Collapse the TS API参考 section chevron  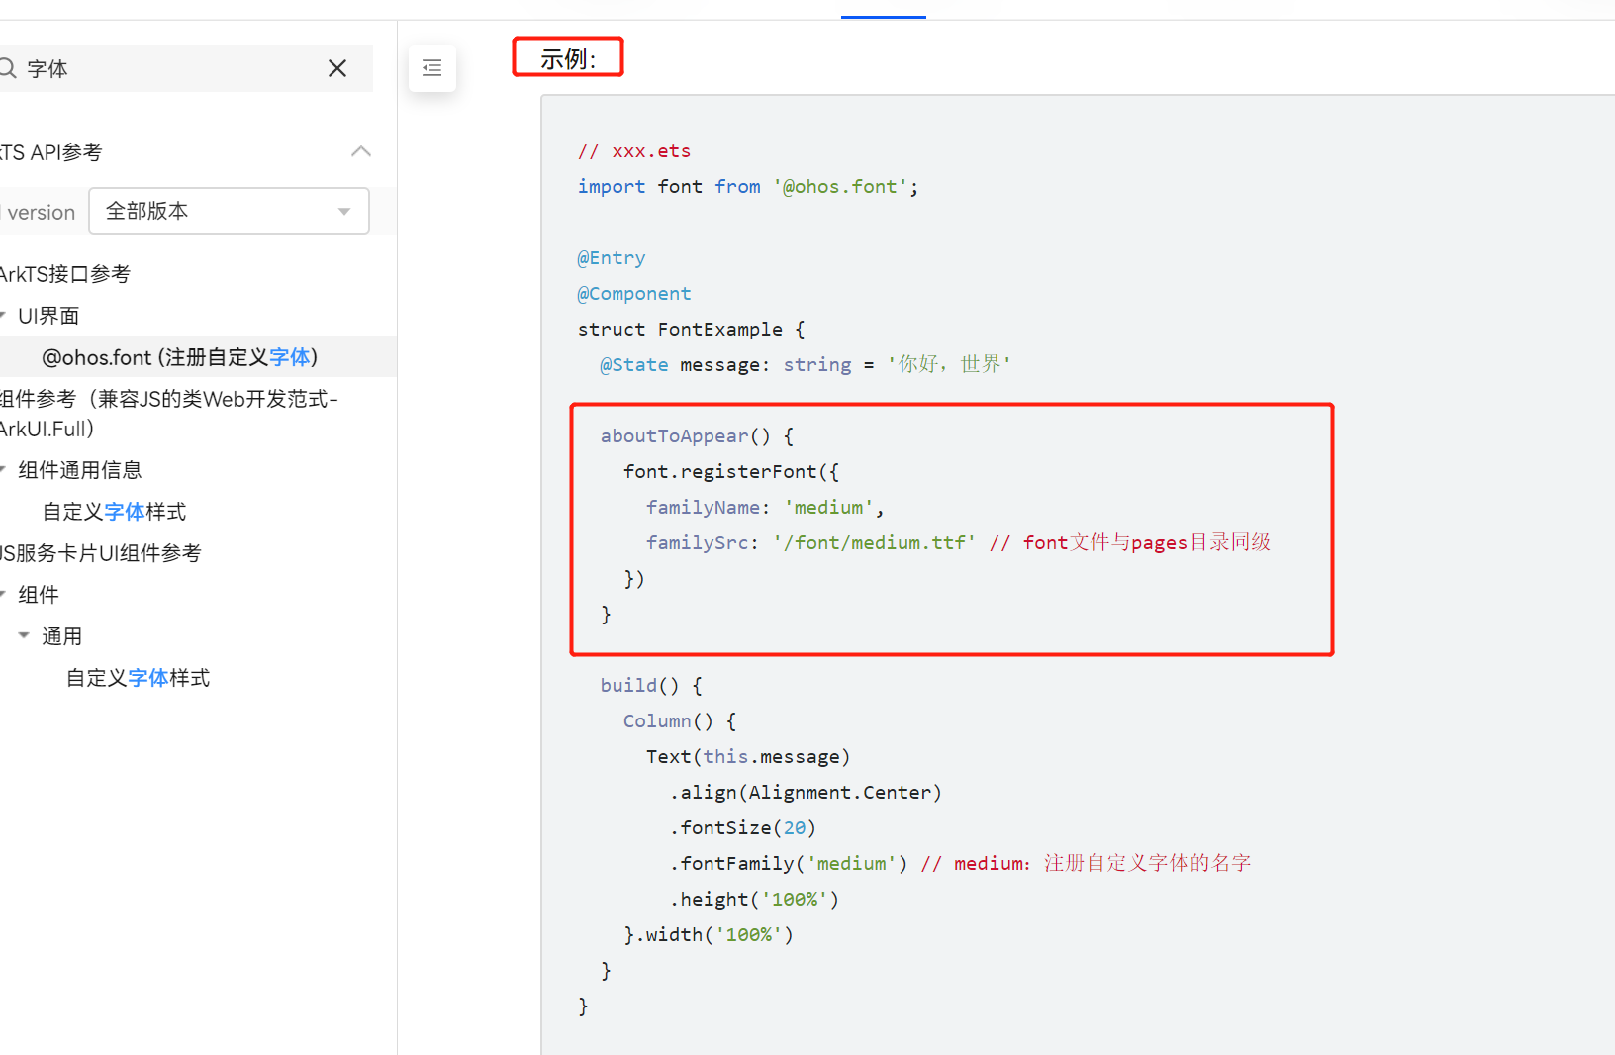coord(361,151)
